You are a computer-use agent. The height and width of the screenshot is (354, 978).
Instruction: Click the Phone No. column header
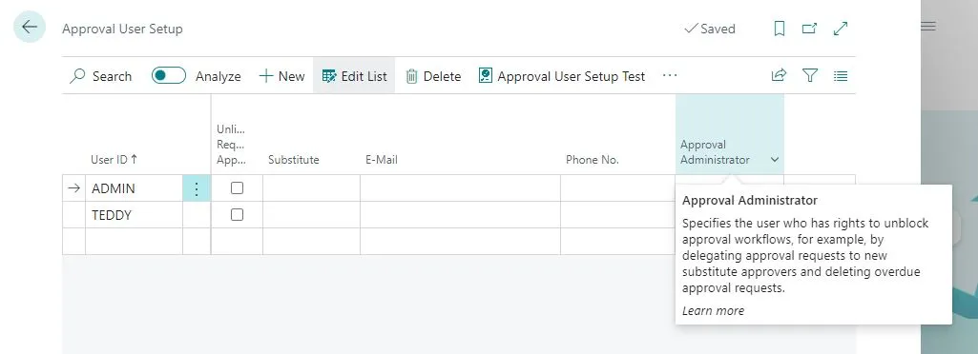(x=593, y=159)
